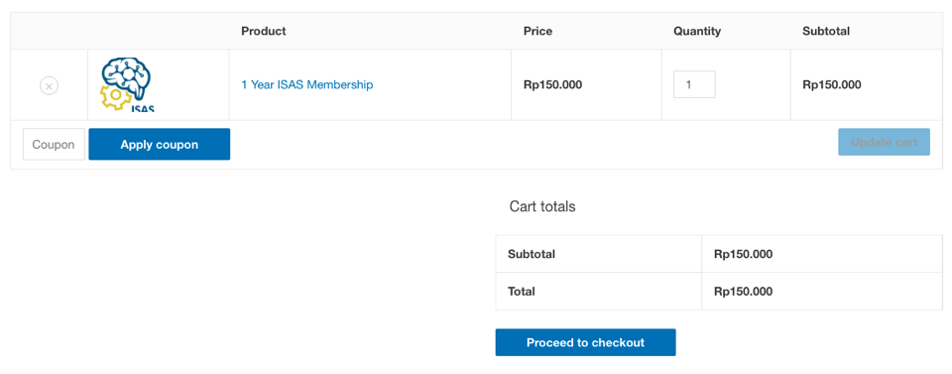Click the Product column header
This screenshot has height=374, width=952.
click(264, 31)
